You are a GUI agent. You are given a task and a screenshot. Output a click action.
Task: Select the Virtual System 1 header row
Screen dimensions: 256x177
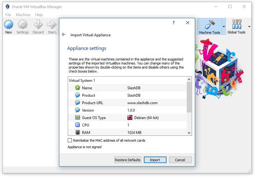[127, 81]
